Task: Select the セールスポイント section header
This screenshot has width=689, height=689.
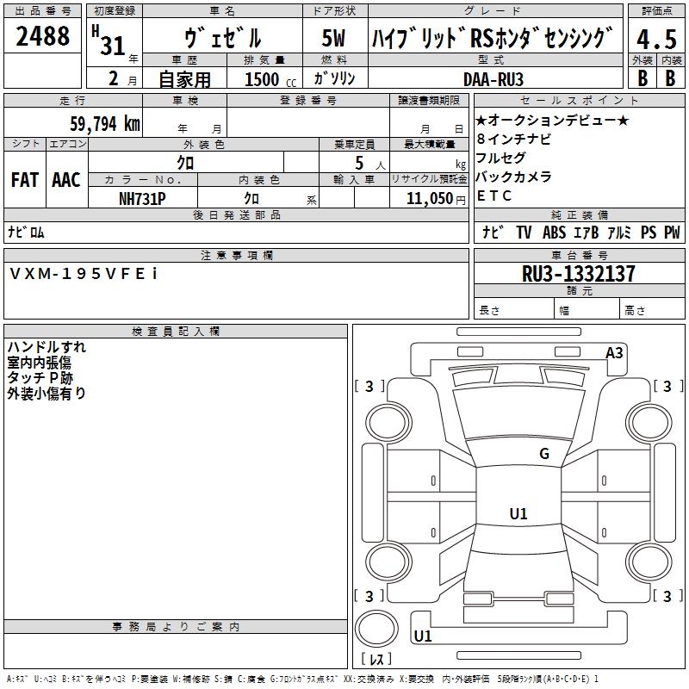Action: [579, 100]
